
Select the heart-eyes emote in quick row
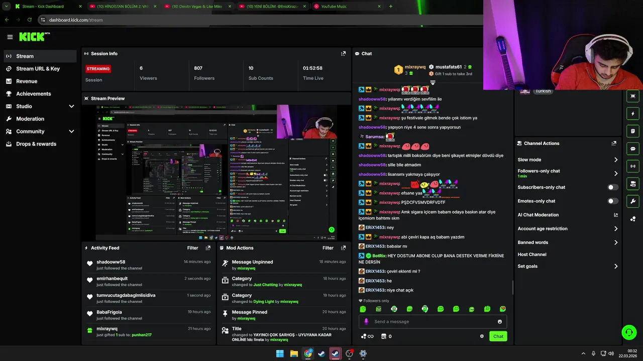(502, 309)
